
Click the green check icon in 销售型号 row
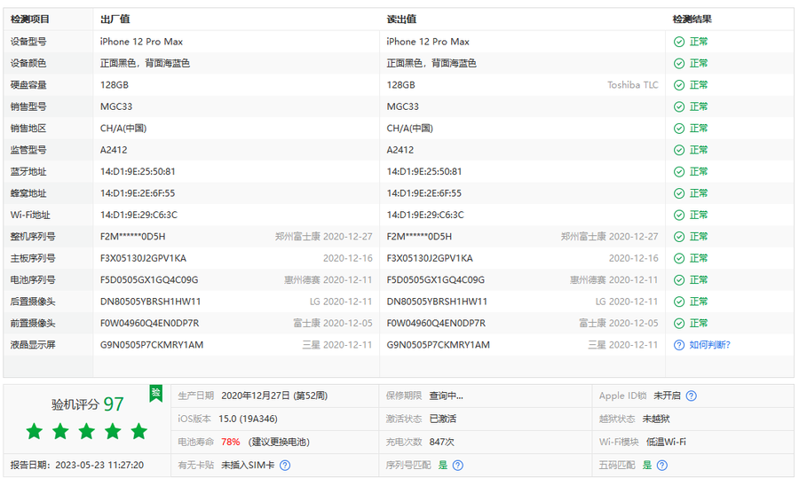point(679,107)
